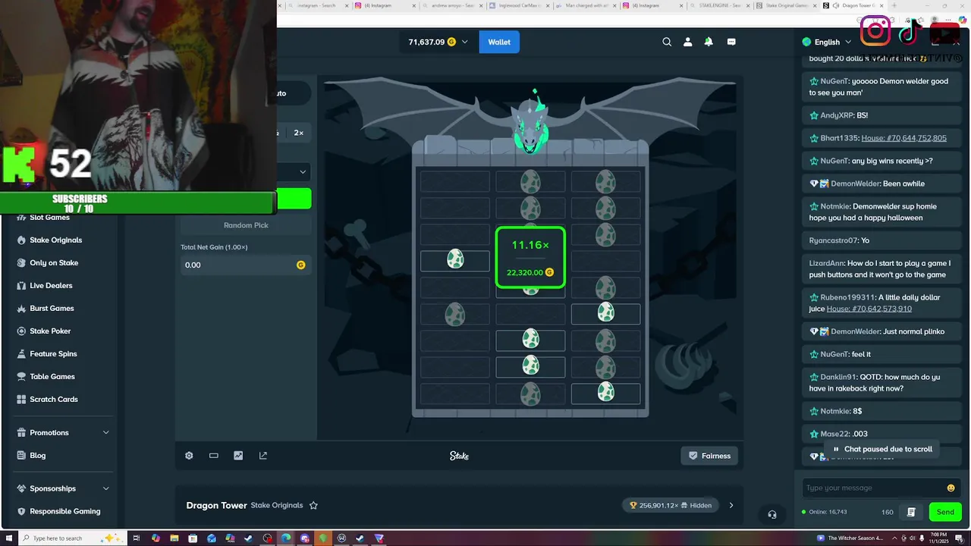This screenshot has width=971, height=546.
Task: Open Microsoft Edge from taskbar
Action: tap(286, 538)
